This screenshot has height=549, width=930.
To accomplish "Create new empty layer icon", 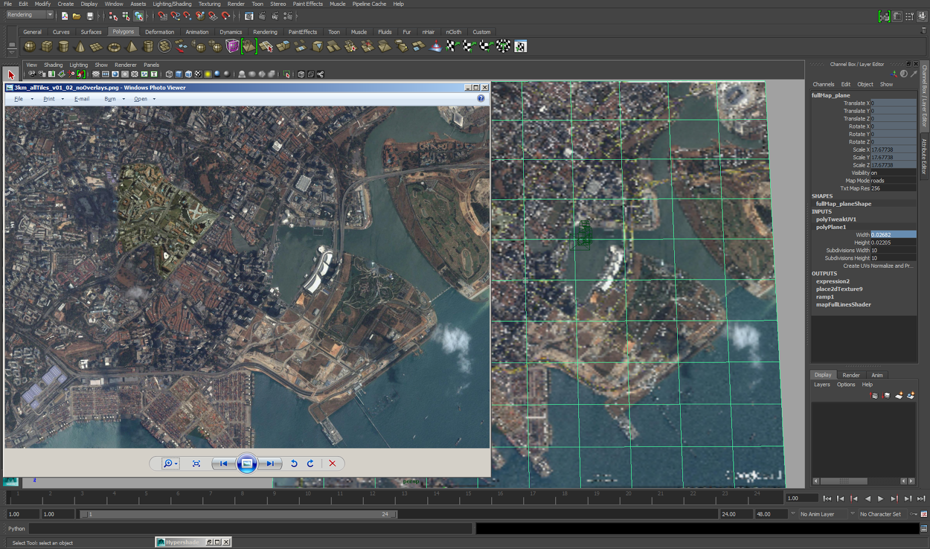I will pos(899,396).
